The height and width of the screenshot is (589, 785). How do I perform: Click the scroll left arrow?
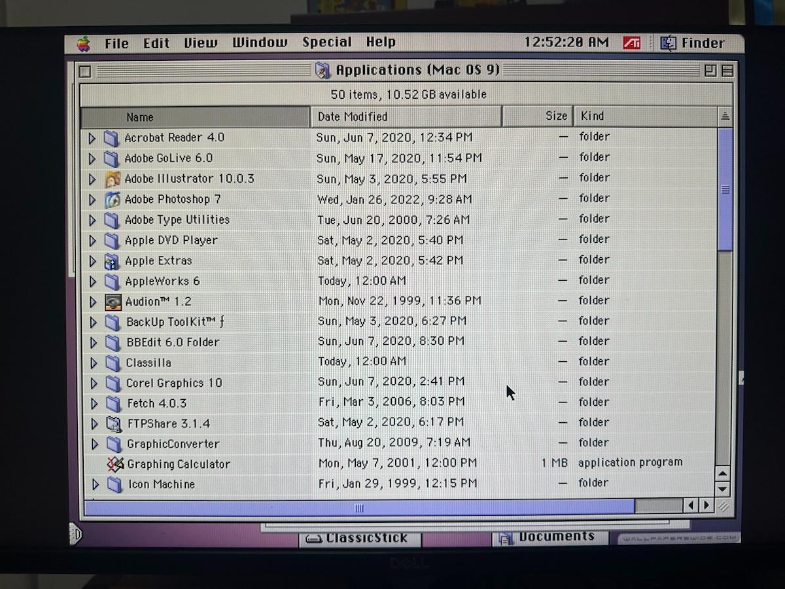(x=692, y=506)
